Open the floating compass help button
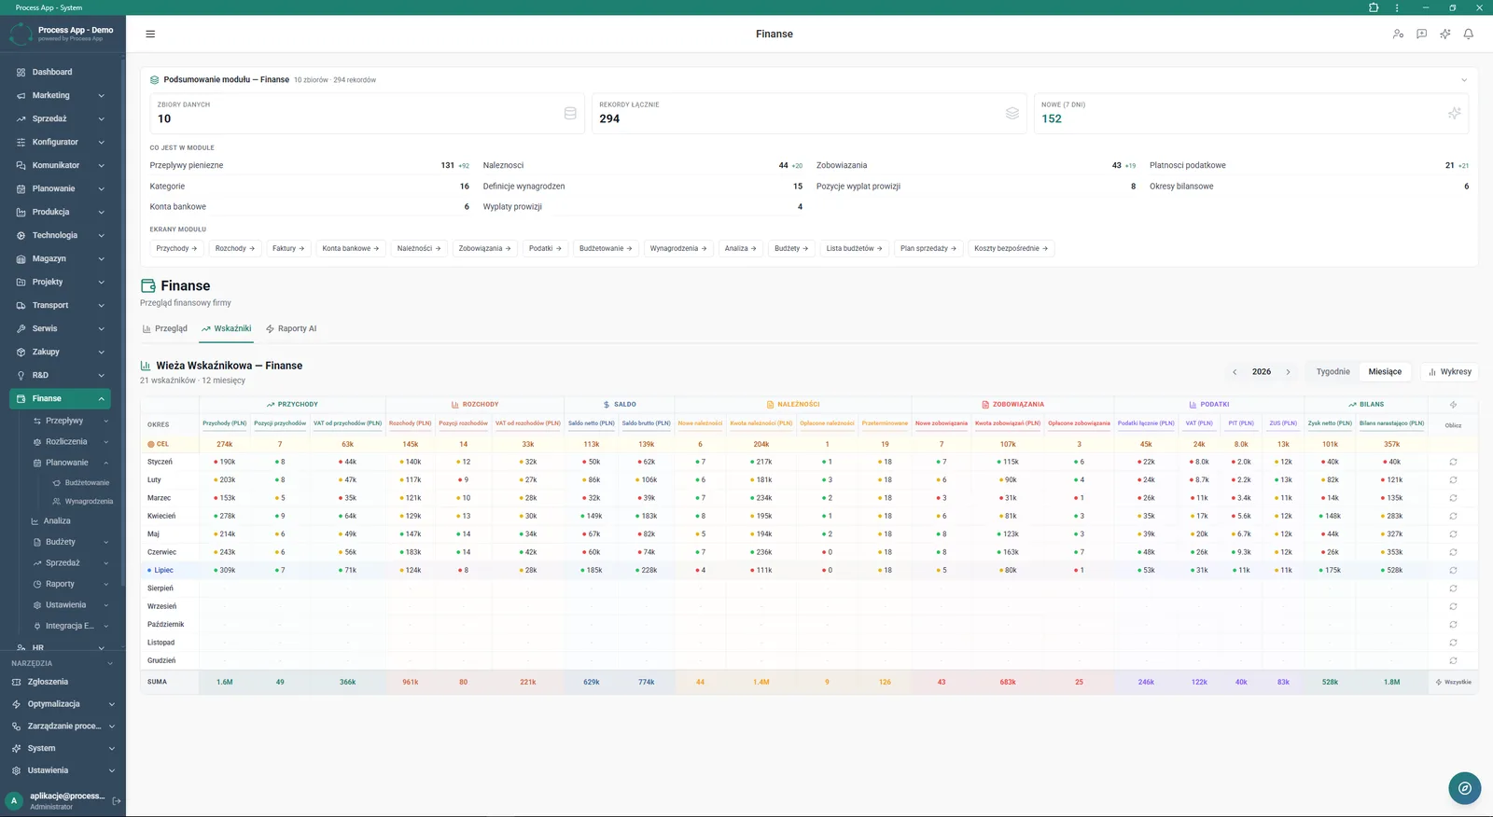Viewport: 1493px width, 817px height. pyautogui.click(x=1465, y=788)
